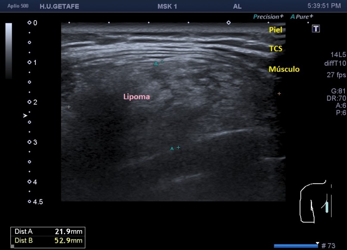Click the diffT10 harmonic setting
347x250 pixels.
point(335,63)
